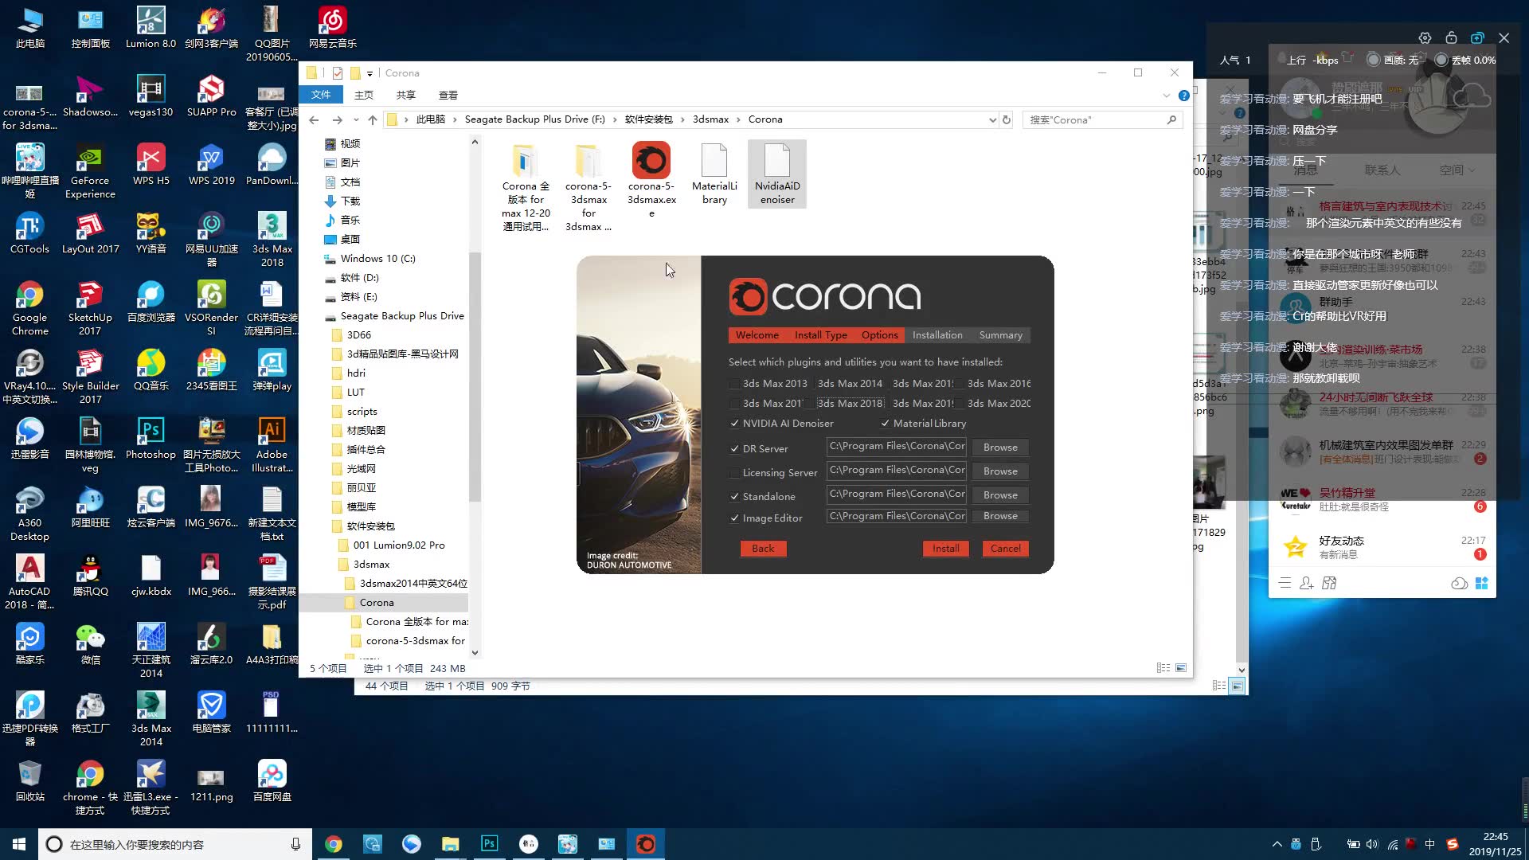Click Browse for Image Editor path

click(1000, 516)
